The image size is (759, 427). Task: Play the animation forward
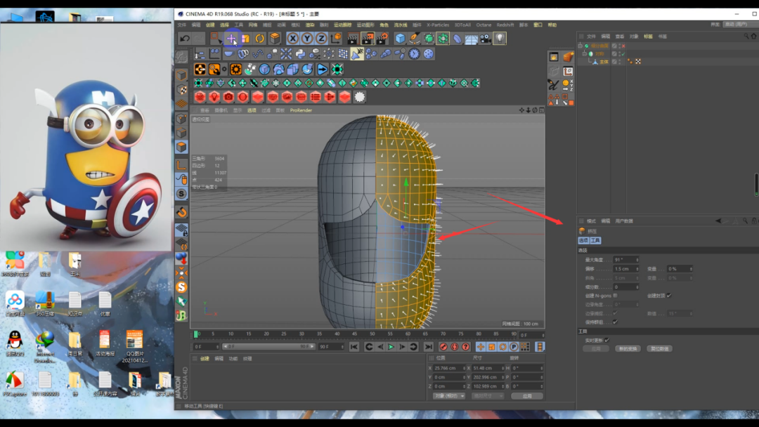click(391, 347)
